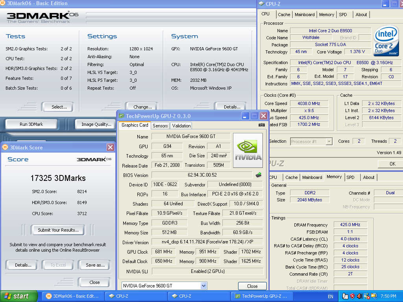Click the GPU-Z screenshot camera icon
Image resolution: width=403 pixels, height=302 pixels.
coord(261,125)
